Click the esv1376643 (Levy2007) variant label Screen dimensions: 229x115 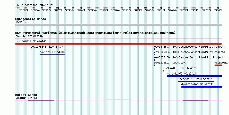(x=47, y=47)
